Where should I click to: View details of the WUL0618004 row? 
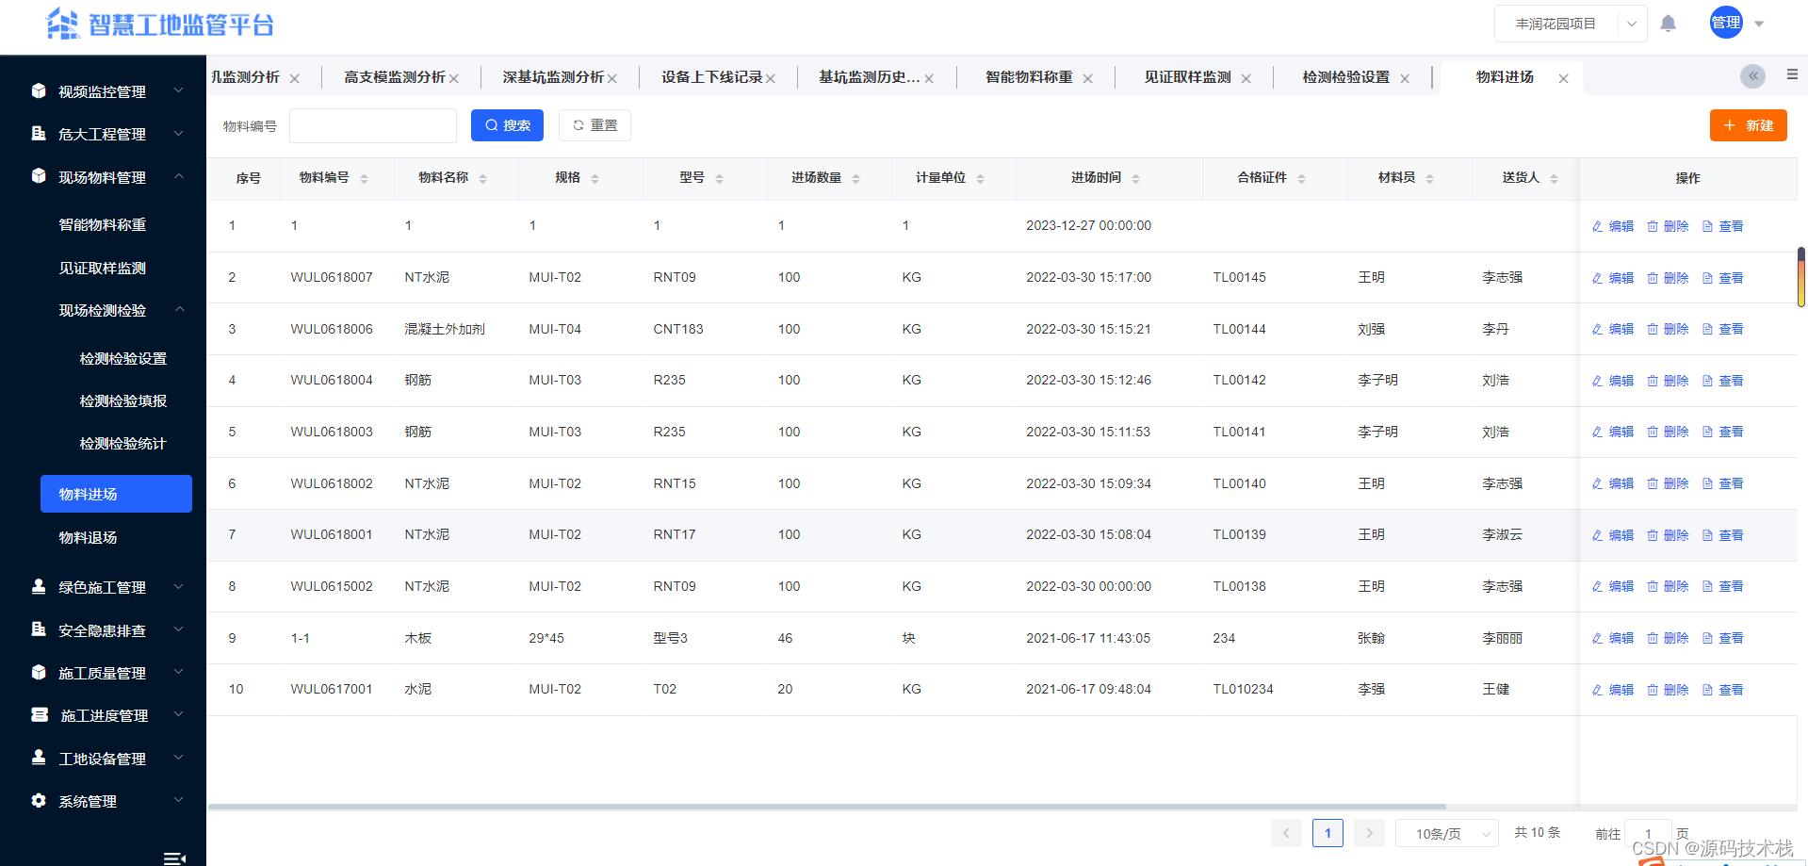(x=1722, y=381)
